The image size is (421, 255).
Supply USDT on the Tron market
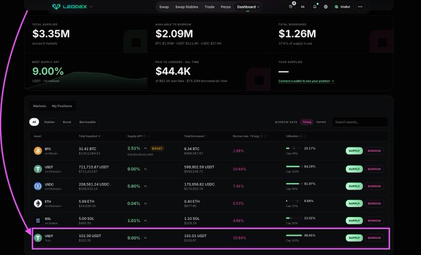coord(354,238)
